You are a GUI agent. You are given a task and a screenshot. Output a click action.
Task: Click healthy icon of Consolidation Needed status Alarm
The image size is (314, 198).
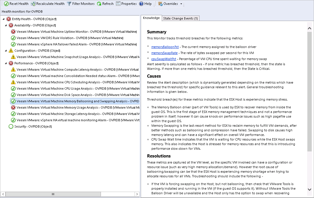(x=13, y=76)
